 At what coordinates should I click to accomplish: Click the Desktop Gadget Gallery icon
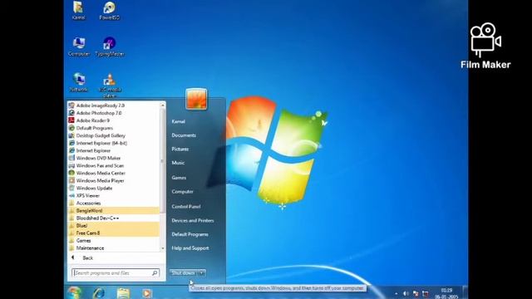71,135
